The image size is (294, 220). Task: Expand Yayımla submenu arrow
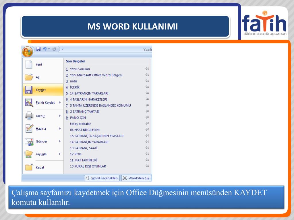point(60,154)
